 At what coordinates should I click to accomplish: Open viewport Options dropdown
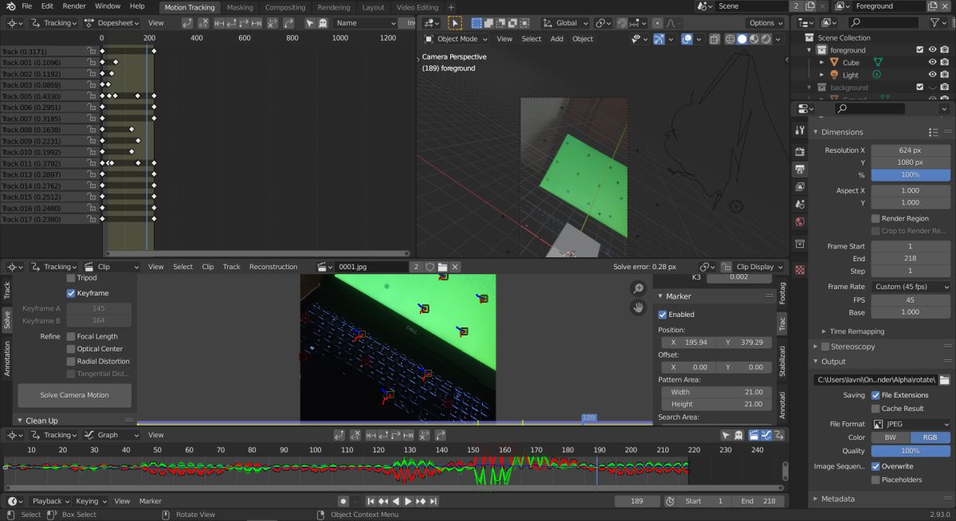click(x=766, y=23)
